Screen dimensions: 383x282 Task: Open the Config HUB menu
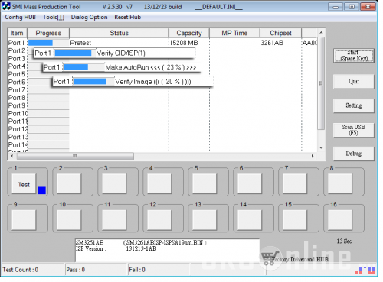tap(21, 17)
